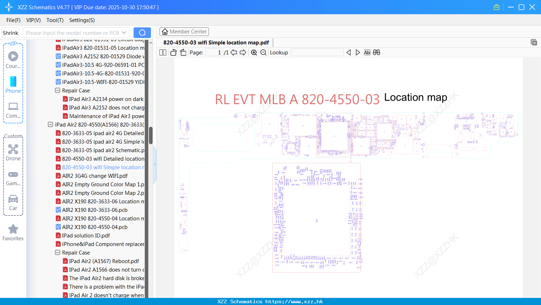This screenshot has width=541, height=305.
Task: Open iPadAir3 A2152 820-01529 Diode file
Action: click(100, 56)
